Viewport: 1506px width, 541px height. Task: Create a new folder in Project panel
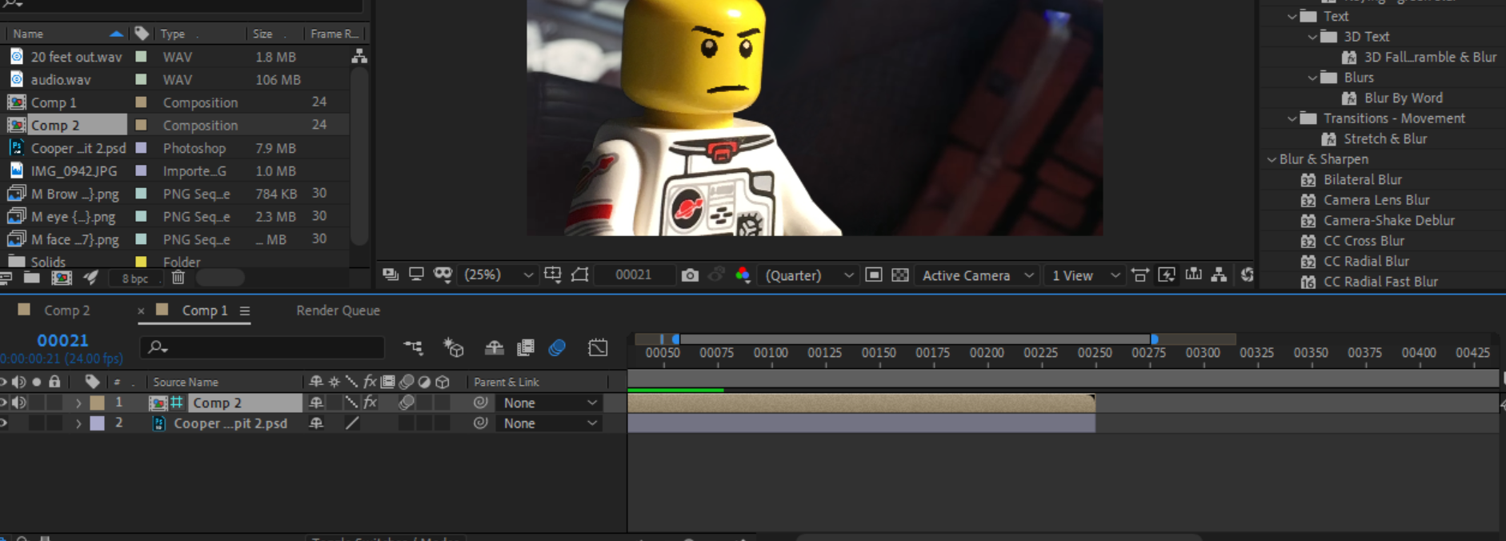[32, 278]
